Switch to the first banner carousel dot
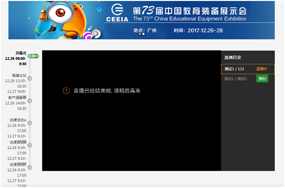The width and height of the screenshot is (285, 188). point(140,34)
